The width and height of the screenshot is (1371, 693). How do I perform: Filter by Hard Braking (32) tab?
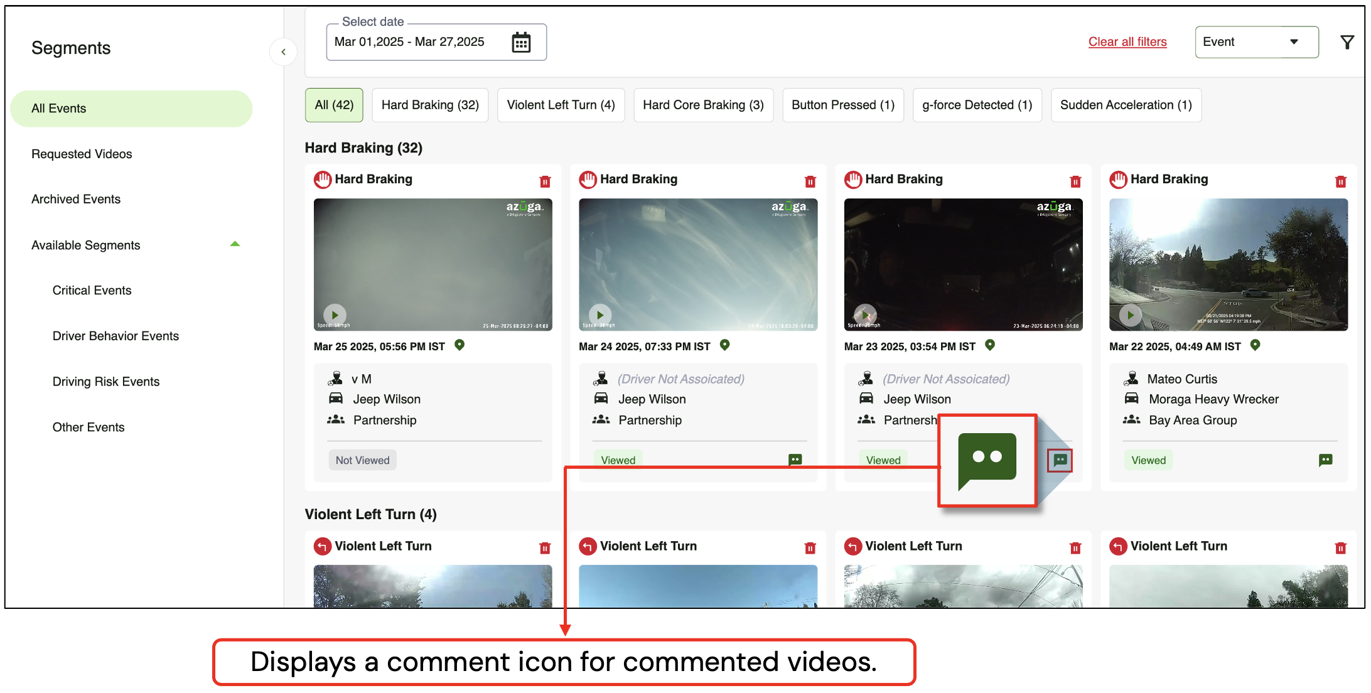430,105
